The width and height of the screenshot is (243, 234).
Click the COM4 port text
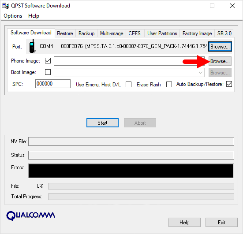point(46,46)
